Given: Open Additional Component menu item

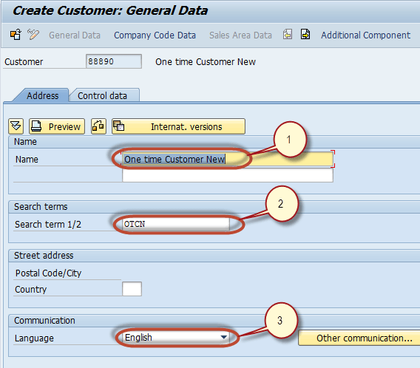Looking at the screenshot, I should pyautogui.click(x=365, y=35).
